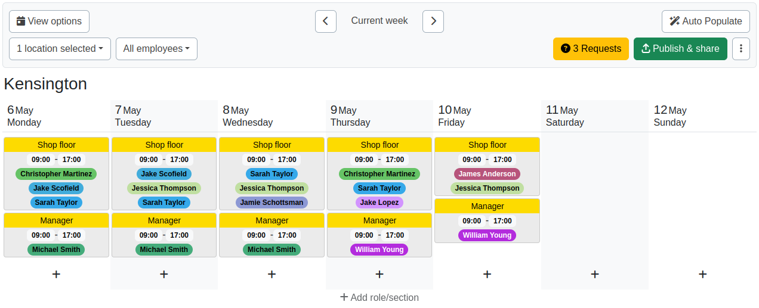Click Add role/section link
Image resolution: width=759 pixels, height=308 pixels.
(379, 297)
